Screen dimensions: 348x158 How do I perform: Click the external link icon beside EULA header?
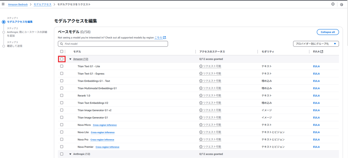coord(322,52)
